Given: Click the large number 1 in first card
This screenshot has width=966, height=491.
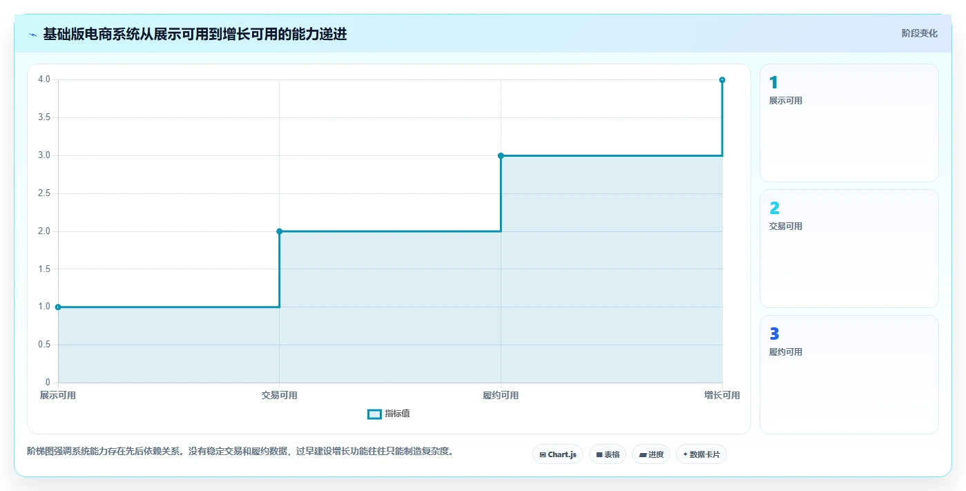Looking at the screenshot, I should pyautogui.click(x=773, y=83).
